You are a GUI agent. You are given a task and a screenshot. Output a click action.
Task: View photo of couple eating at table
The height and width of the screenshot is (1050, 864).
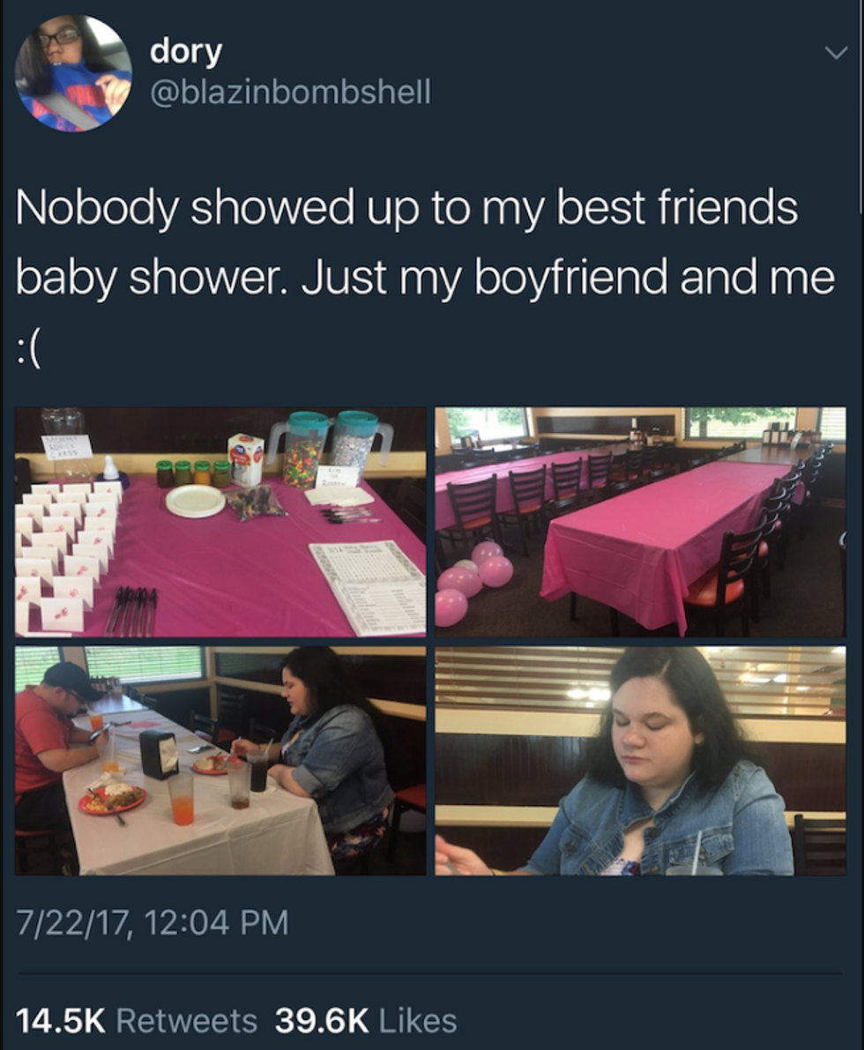[220, 761]
